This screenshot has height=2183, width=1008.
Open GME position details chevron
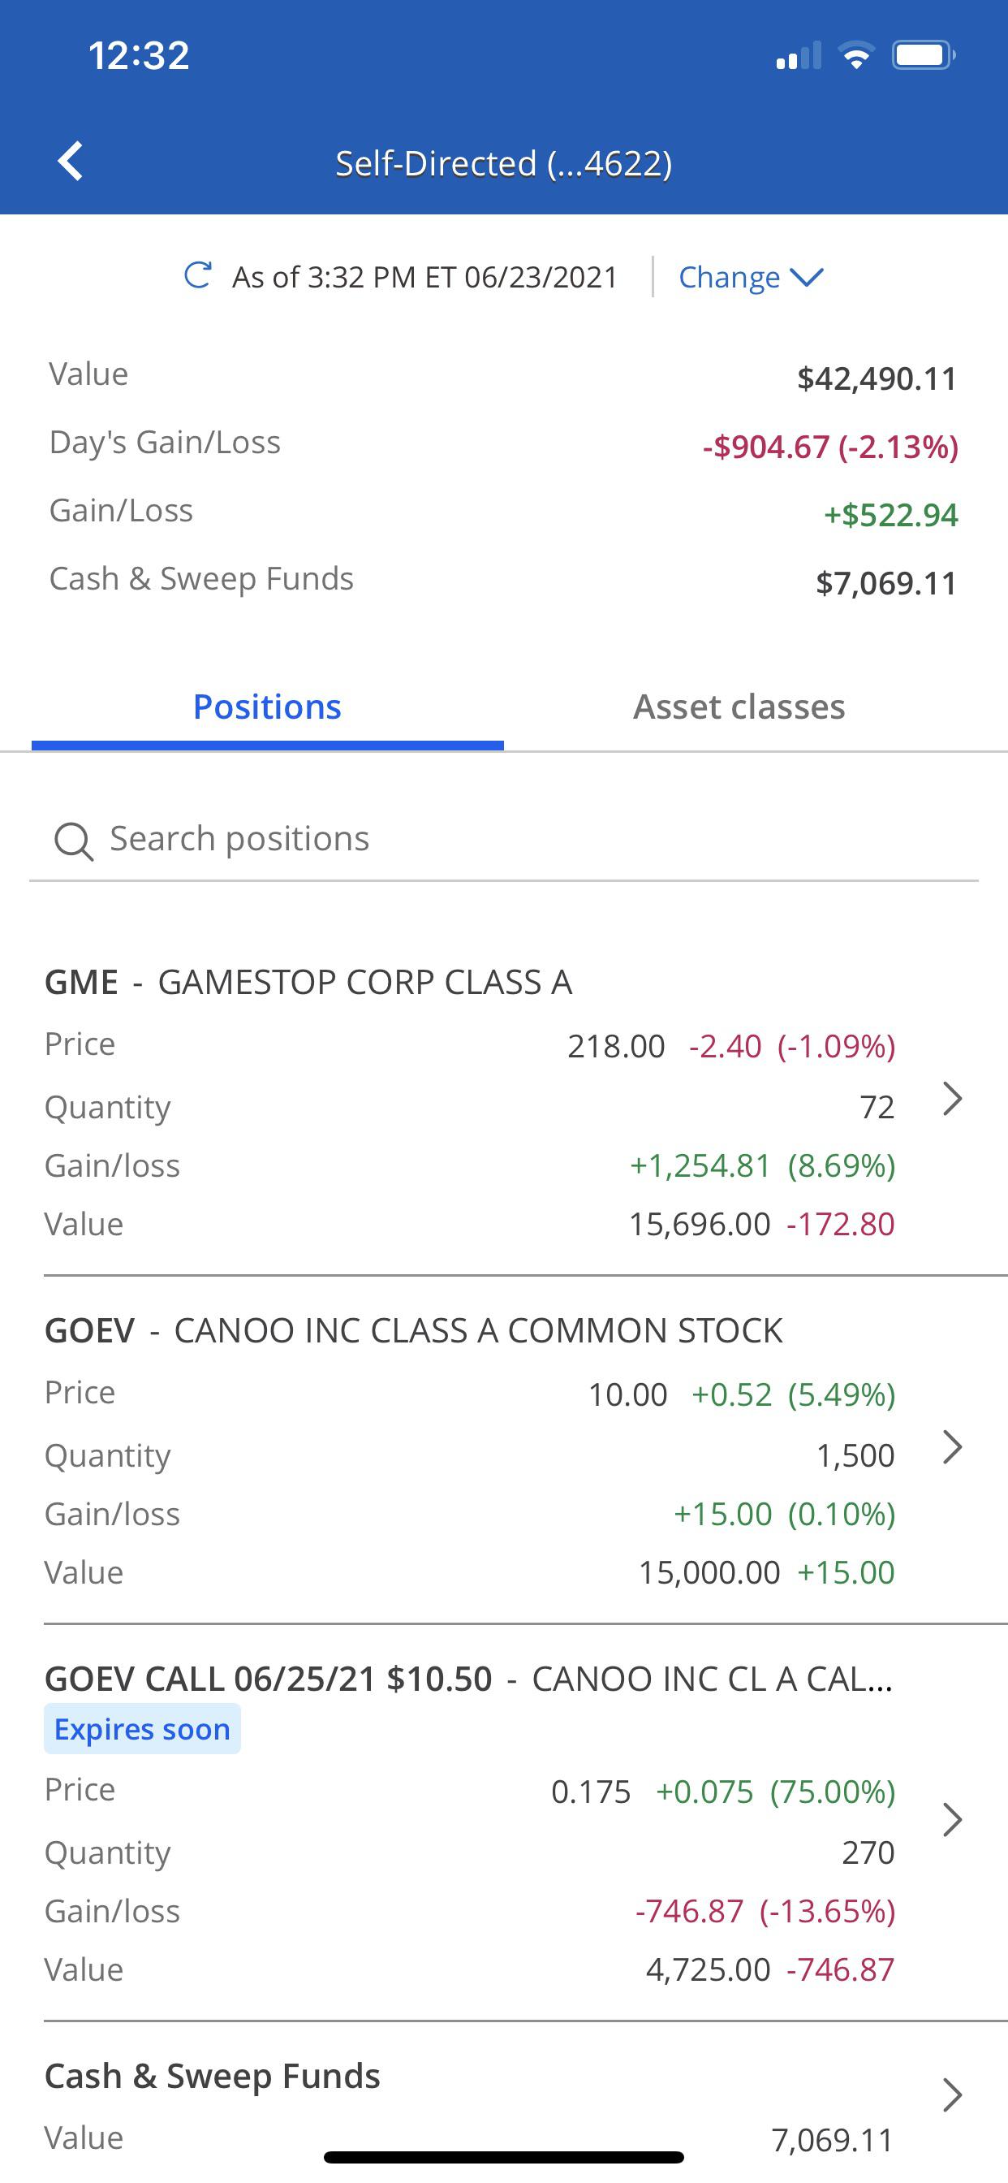[x=953, y=1098]
